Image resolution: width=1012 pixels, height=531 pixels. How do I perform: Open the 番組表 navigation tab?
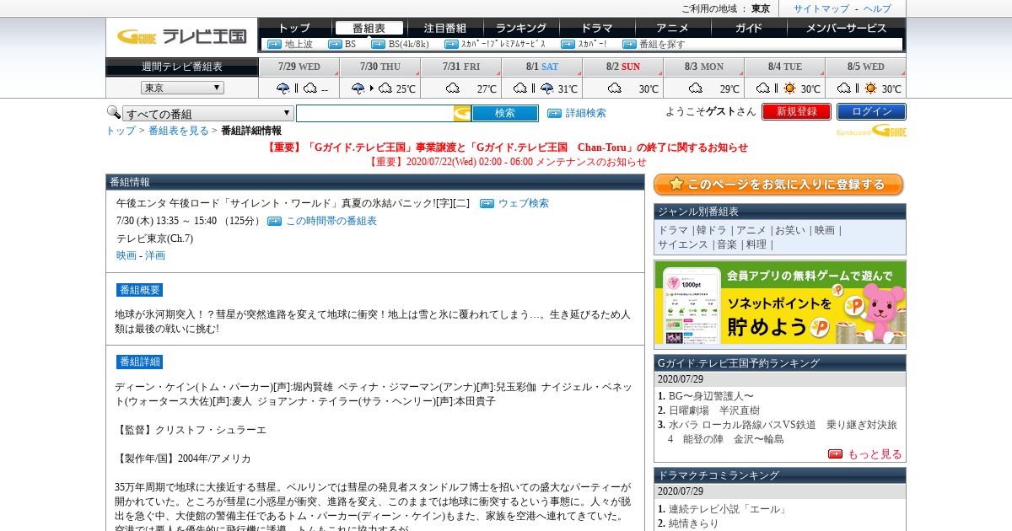click(369, 28)
